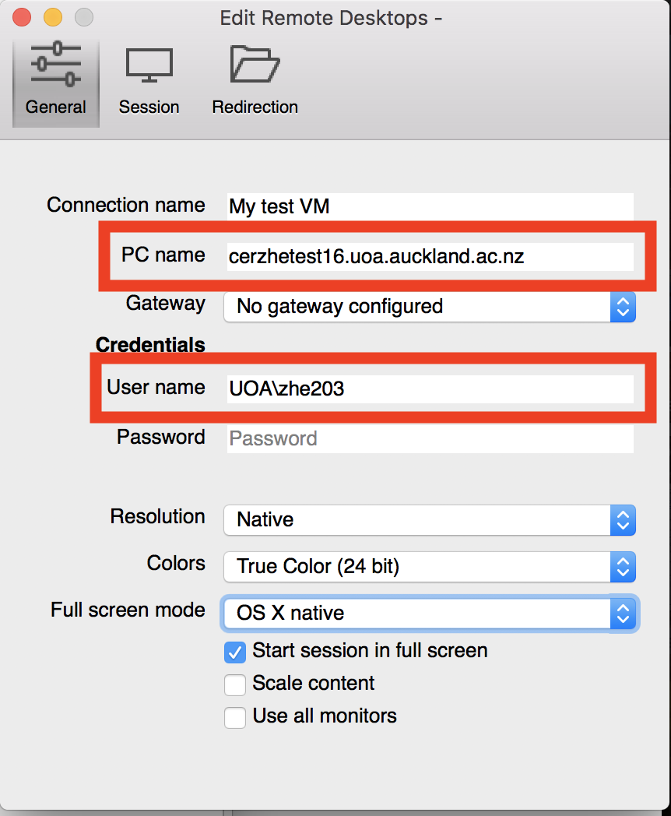Click the red close window button

pyautogui.click(x=22, y=17)
